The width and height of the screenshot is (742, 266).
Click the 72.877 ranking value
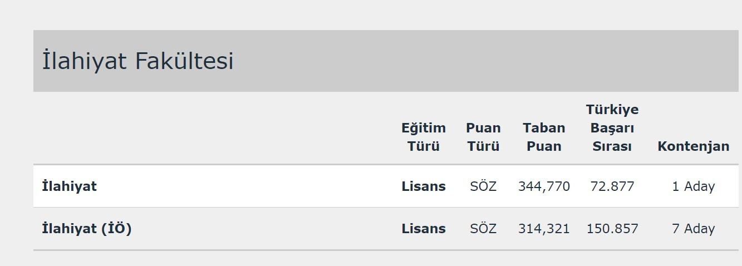[x=612, y=186]
